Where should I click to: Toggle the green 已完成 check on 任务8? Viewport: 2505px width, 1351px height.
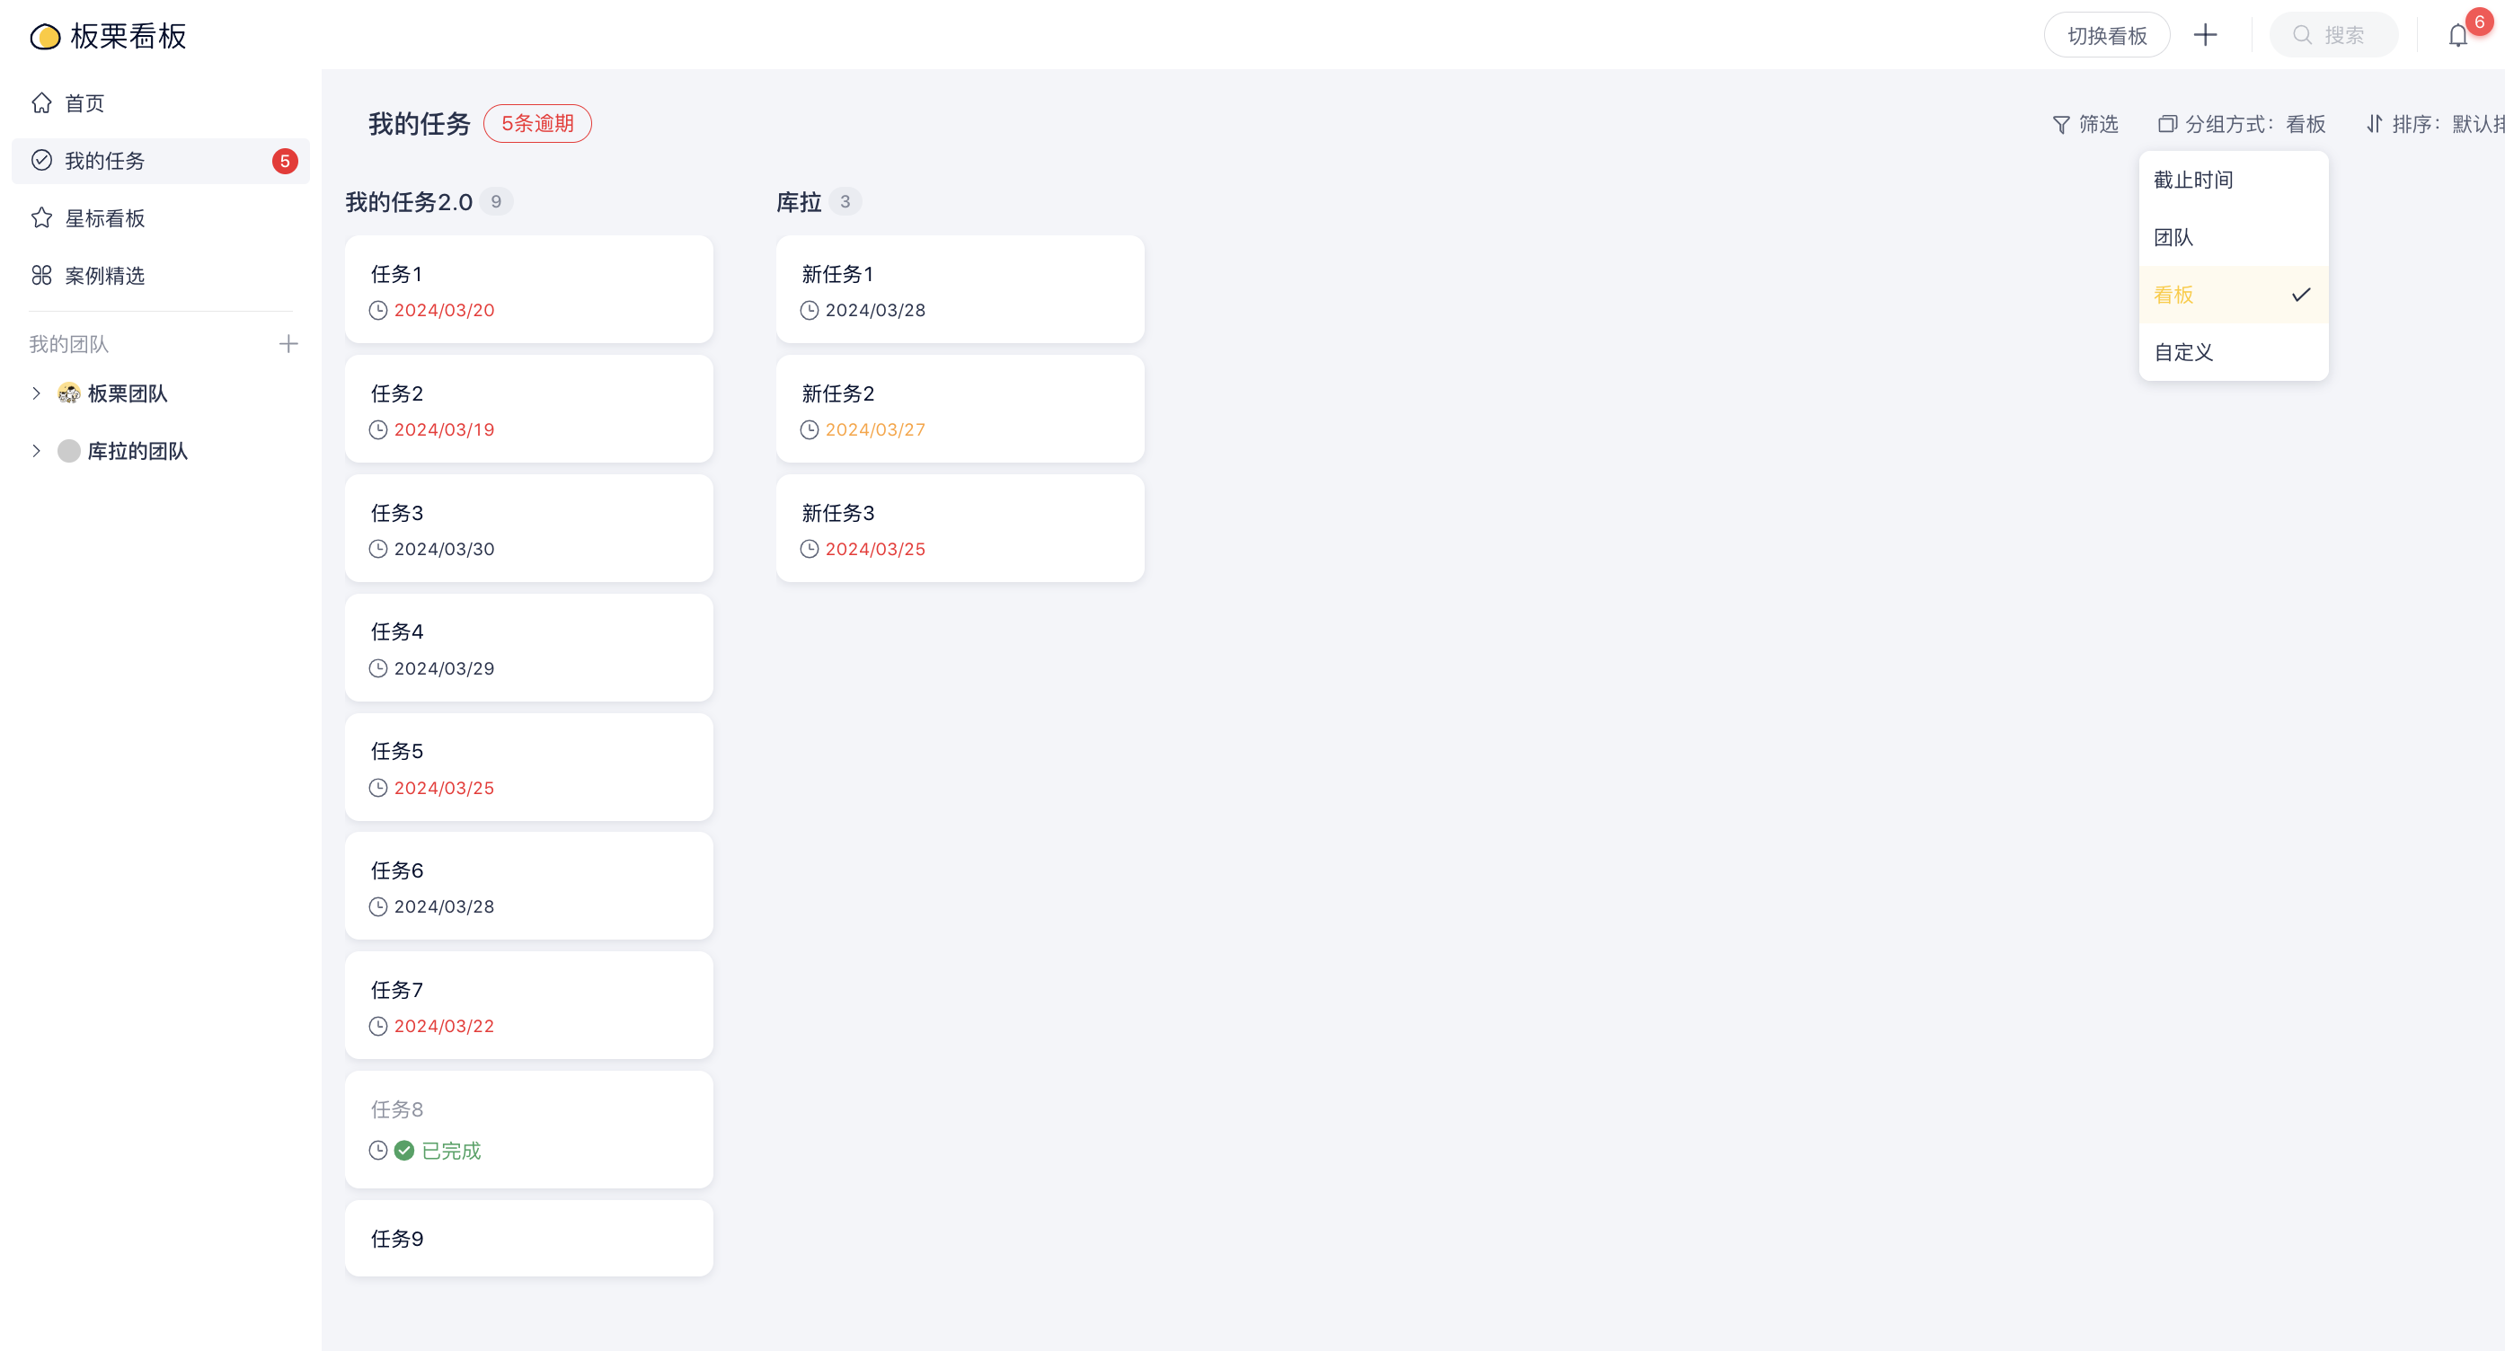click(404, 1151)
